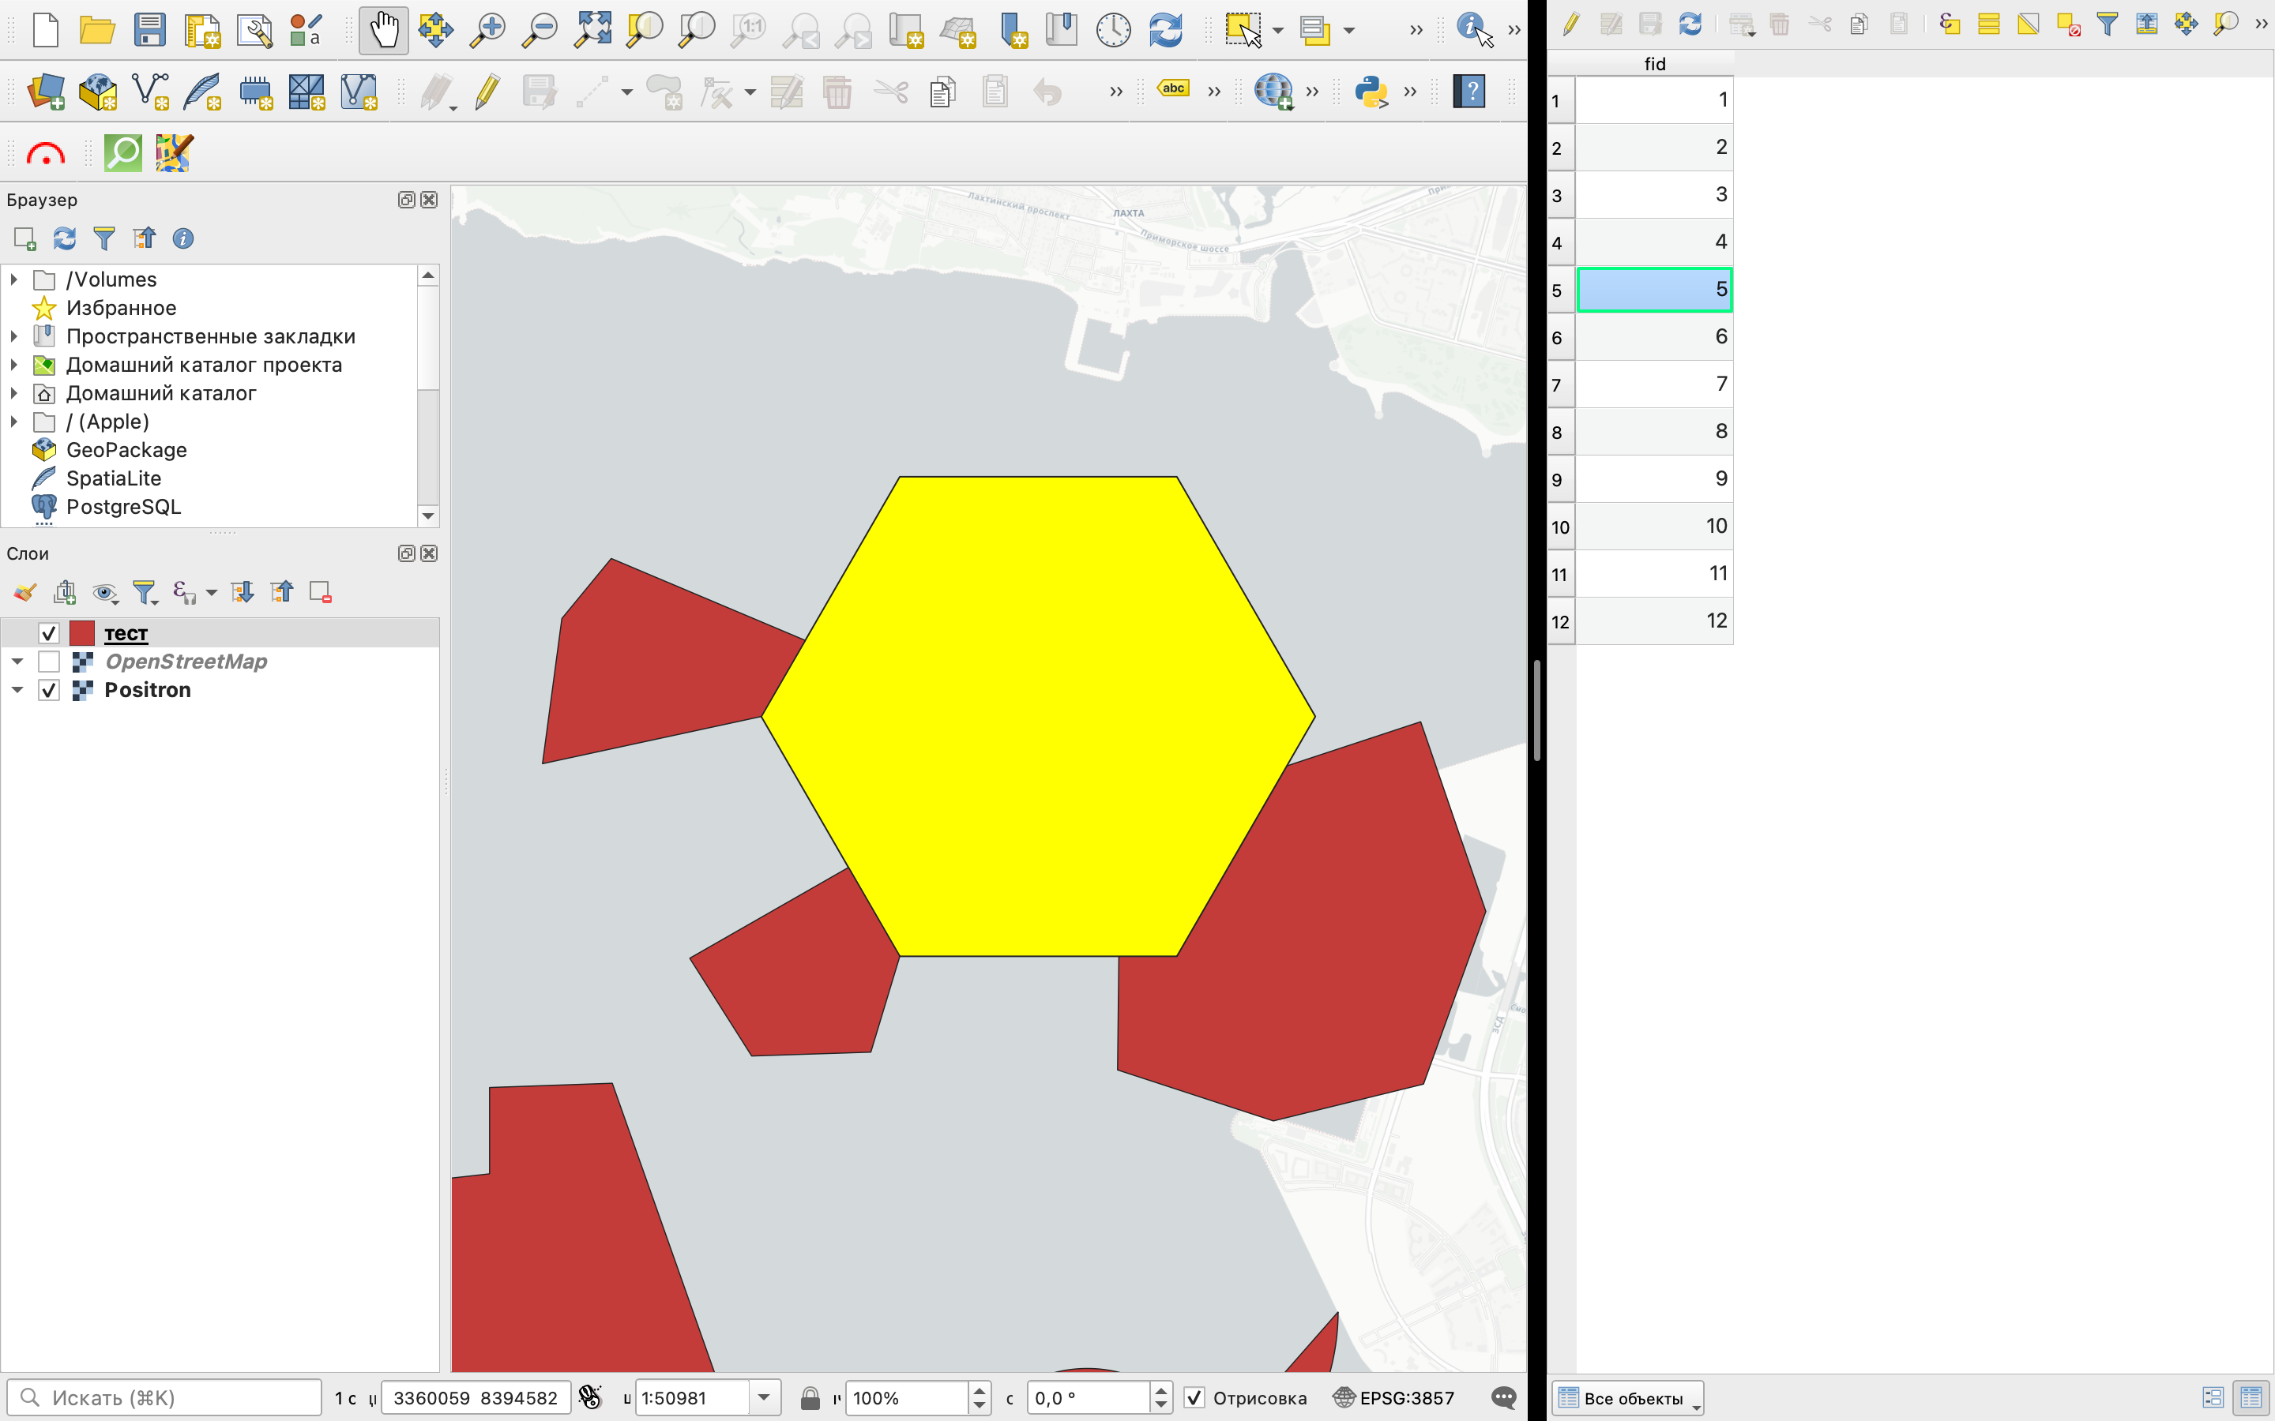Click the fid column header

point(1655,64)
